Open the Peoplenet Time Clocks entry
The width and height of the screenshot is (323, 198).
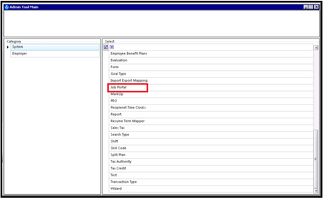point(128,108)
